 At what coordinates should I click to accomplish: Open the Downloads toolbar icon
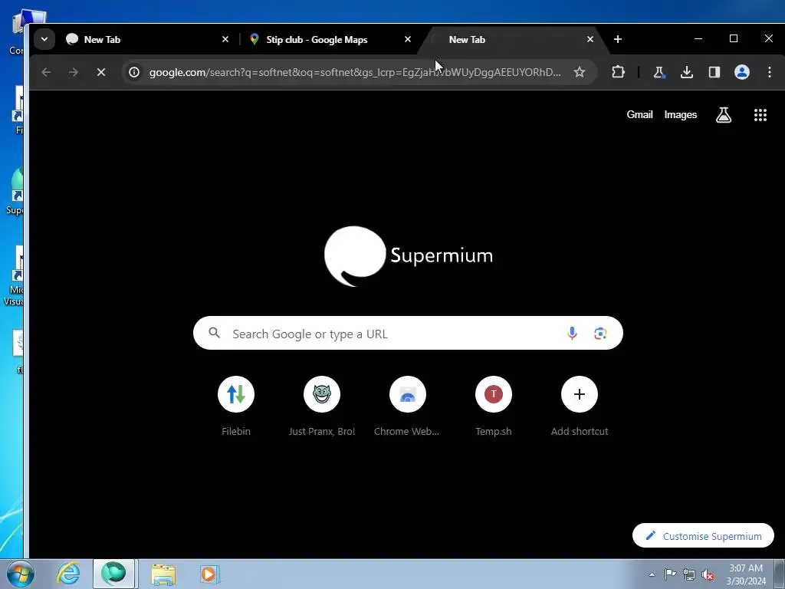tap(686, 72)
